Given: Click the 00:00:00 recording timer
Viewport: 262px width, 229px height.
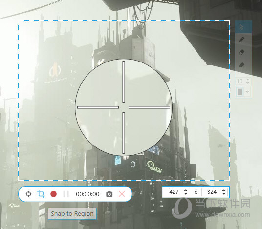Looking at the screenshot, I should (x=87, y=194).
